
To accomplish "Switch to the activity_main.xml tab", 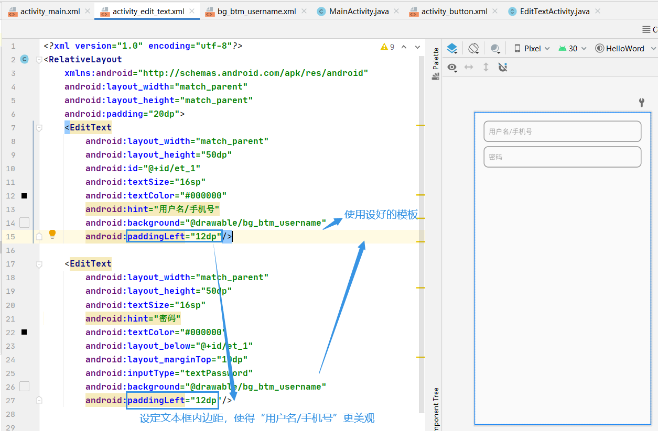I will tap(50, 11).
